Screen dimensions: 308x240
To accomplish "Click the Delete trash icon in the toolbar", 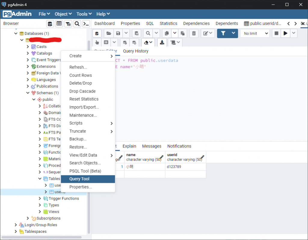I will coord(194,33).
